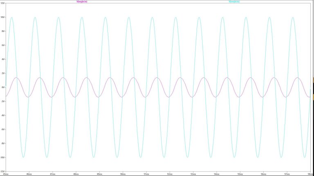
Task: Click the -4V vertical axis label
Action: (2, 116)
